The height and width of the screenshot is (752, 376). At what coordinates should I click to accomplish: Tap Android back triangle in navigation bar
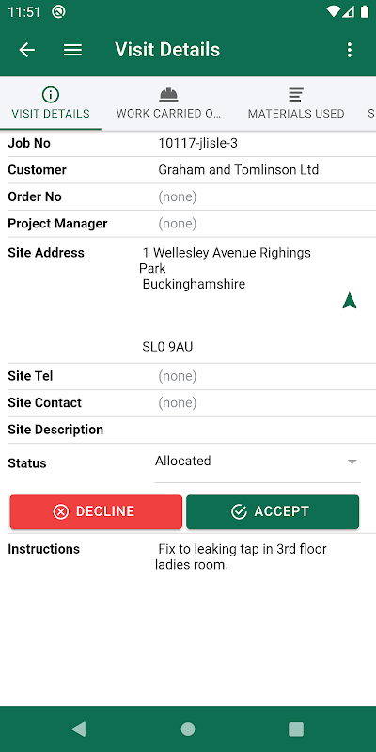point(79,729)
